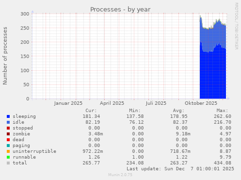
Task: Click sleeping current value 181.34
Action: point(91,116)
